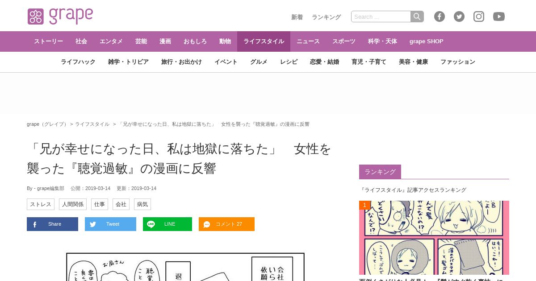
Task: Open grape SHOP menu item
Action: (427, 41)
